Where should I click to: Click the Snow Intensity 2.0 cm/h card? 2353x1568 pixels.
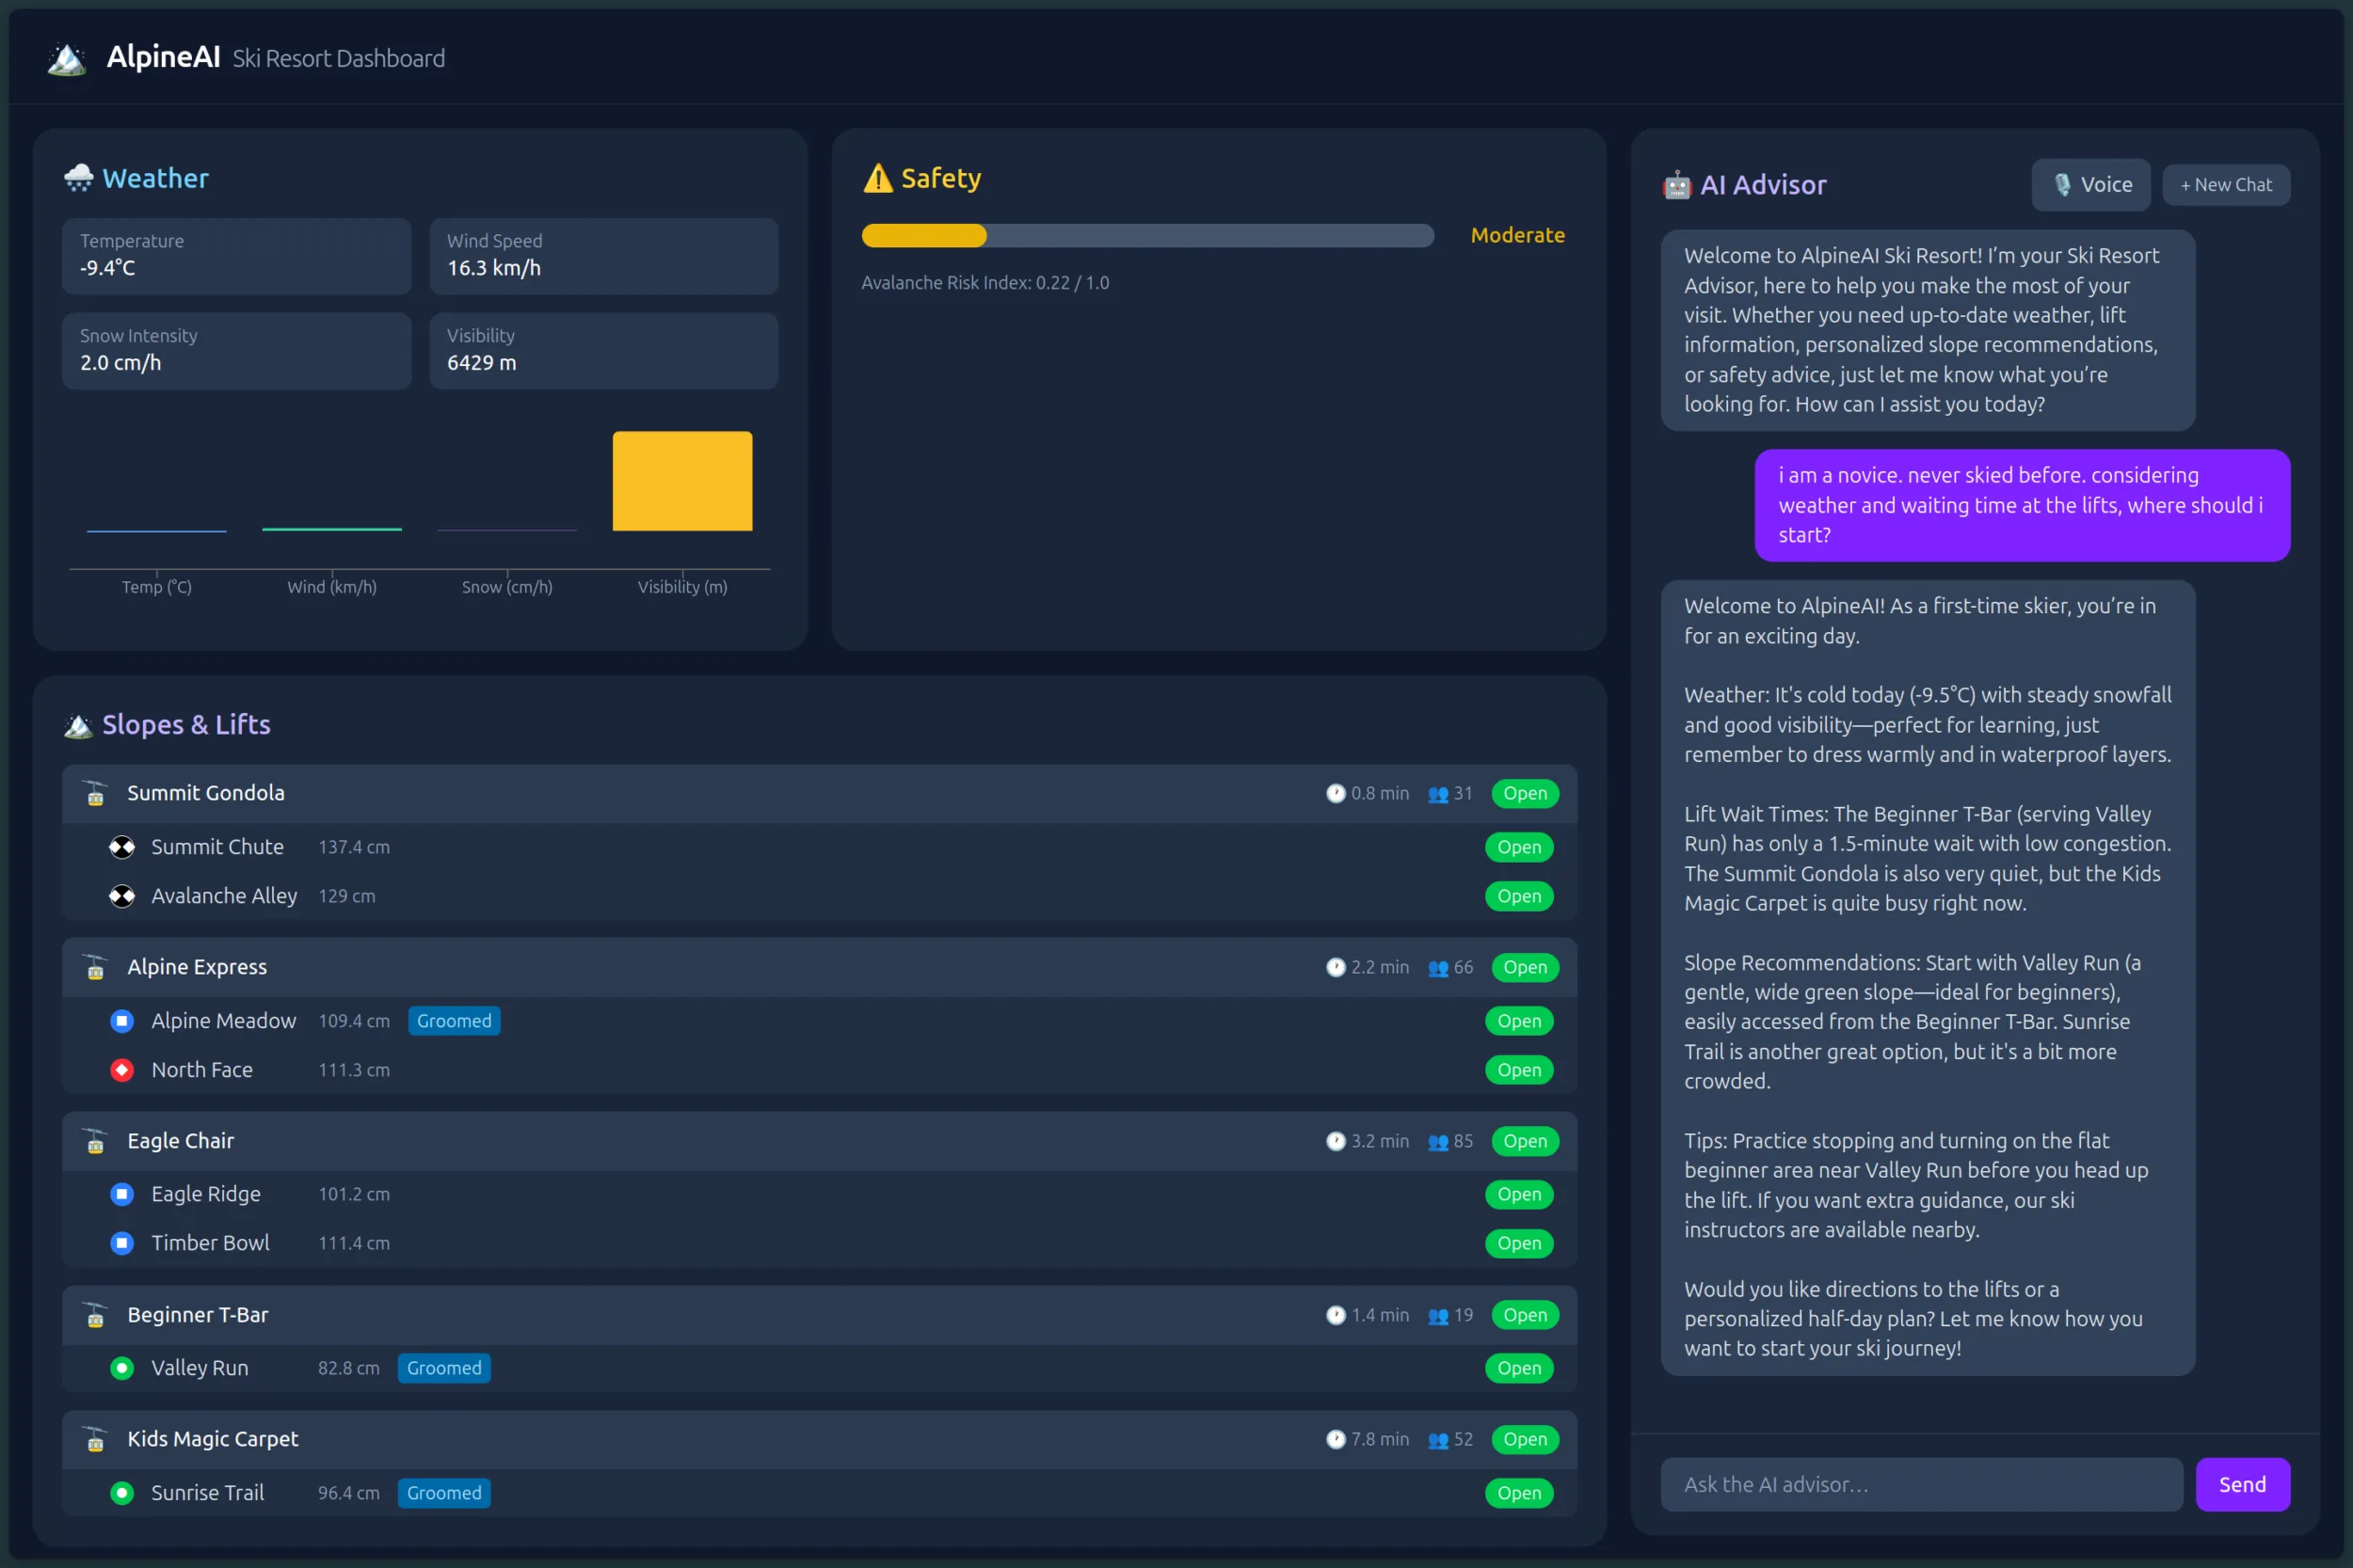tap(236, 351)
